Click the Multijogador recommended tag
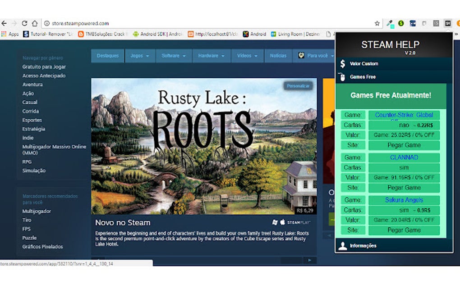This screenshot has height=287, width=460. point(37,211)
